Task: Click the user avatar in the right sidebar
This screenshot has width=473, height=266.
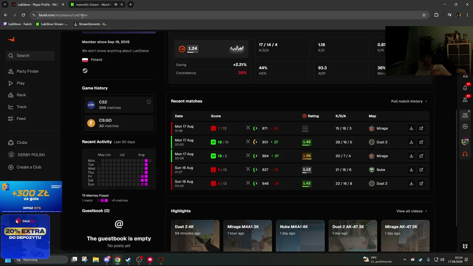Action: click(x=465, y=141)
